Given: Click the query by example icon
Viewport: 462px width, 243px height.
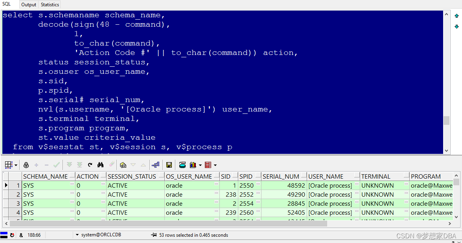Looking at the screenshot, I should tap(123, 165).
